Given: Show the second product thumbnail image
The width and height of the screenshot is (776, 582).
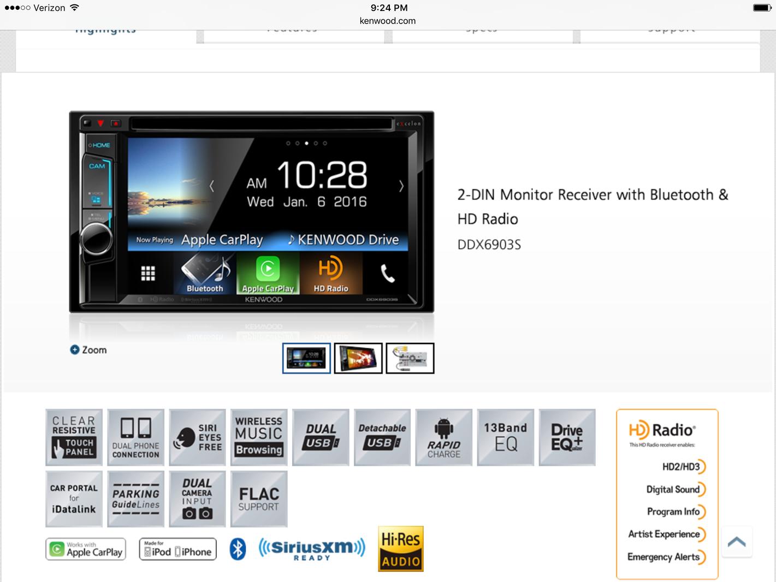Looking at the screenshot, I should [x=358, y=358].
